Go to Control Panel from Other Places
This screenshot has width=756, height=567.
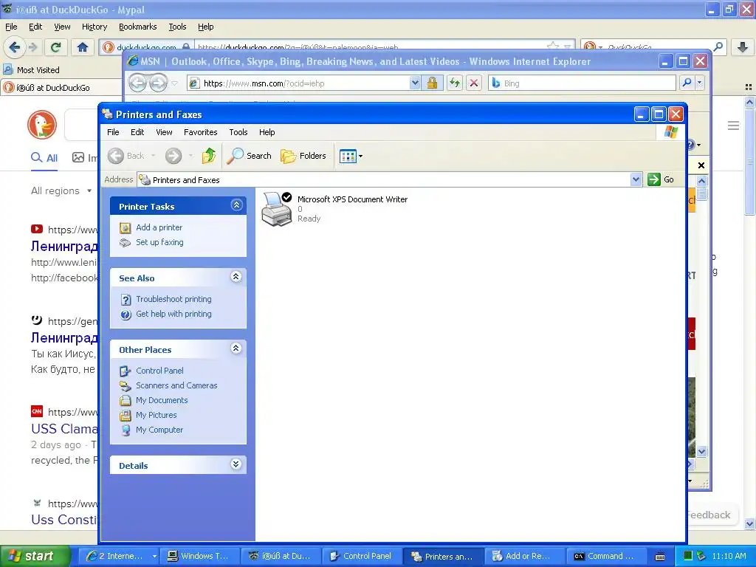[x=159, y=371]
